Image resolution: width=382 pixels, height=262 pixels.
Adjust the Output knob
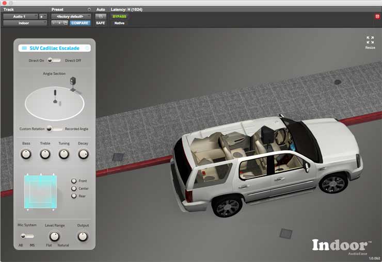(x=83, y=236)
